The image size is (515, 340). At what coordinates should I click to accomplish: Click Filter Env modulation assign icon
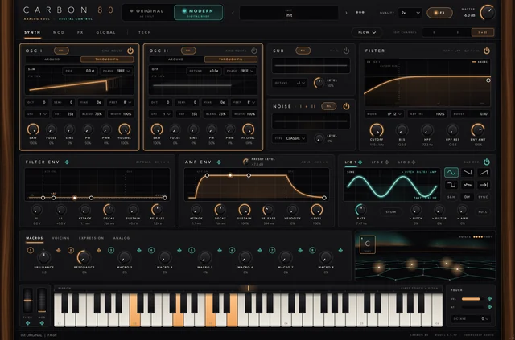[67, 162]
